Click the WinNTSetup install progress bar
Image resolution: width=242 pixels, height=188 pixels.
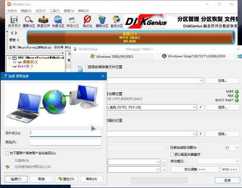[x=159, y=180]
